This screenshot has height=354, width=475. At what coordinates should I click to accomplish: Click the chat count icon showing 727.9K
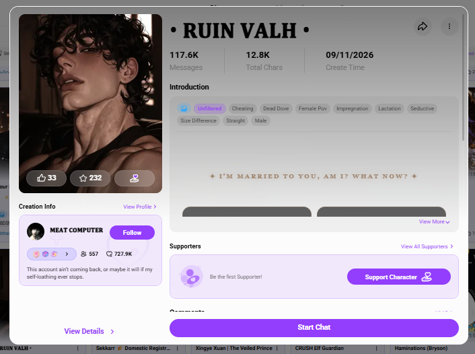pyautogui.click(x=109, y=254)
